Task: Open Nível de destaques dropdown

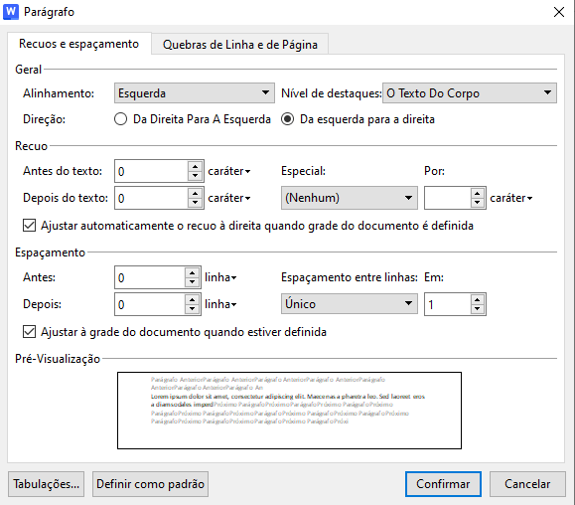Action: [470, 93]
